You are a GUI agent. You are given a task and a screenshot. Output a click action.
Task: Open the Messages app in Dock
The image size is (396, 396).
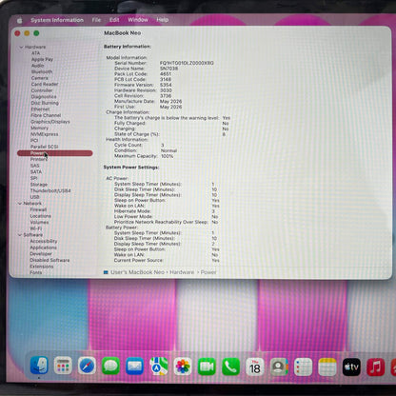(110, 366)
